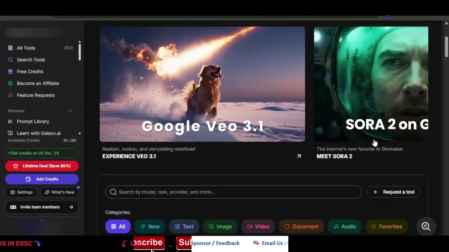Select the Text category filter

184,226
